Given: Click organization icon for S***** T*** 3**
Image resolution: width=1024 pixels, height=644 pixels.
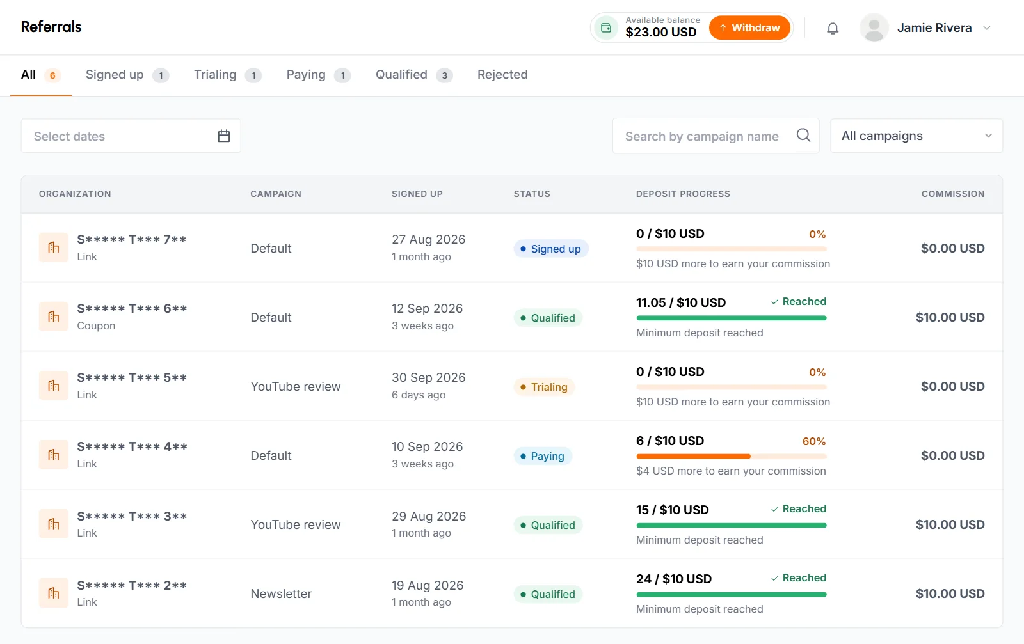Looking at the screenshot, I should point(54,524).
